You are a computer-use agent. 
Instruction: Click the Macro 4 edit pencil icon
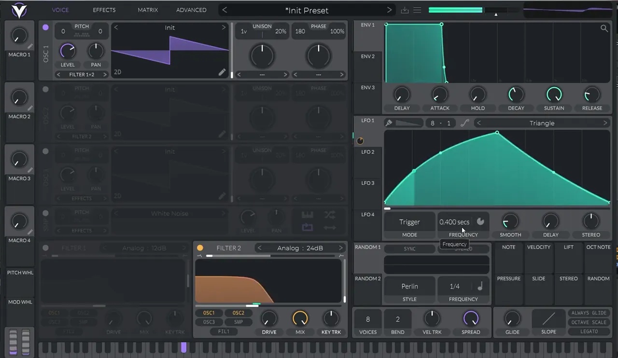[30, 232]
